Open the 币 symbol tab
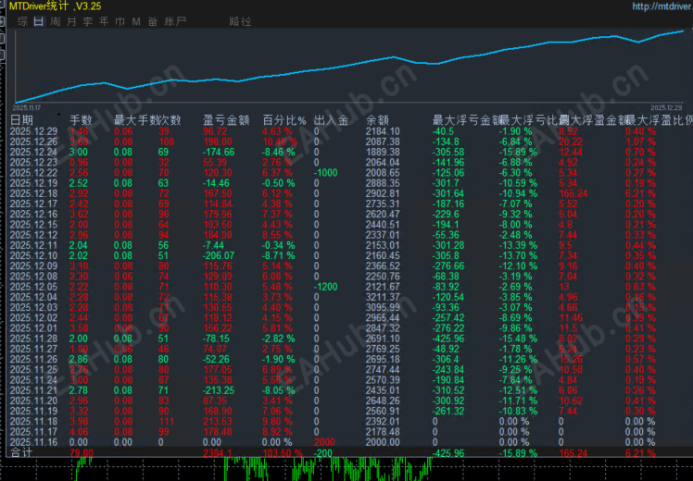Viewport: 693px width, 481px height. [x=120, y=21]
